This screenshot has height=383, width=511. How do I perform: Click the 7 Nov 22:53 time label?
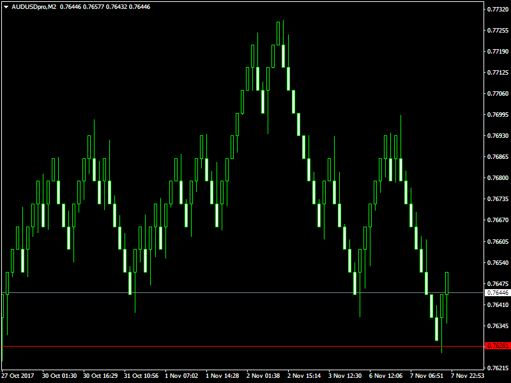468,376
